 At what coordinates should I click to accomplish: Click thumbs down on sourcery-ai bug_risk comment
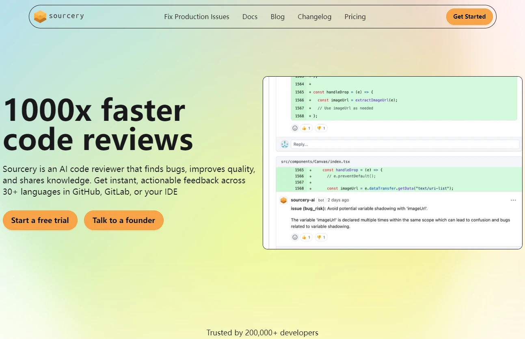[x=321, y=237]
